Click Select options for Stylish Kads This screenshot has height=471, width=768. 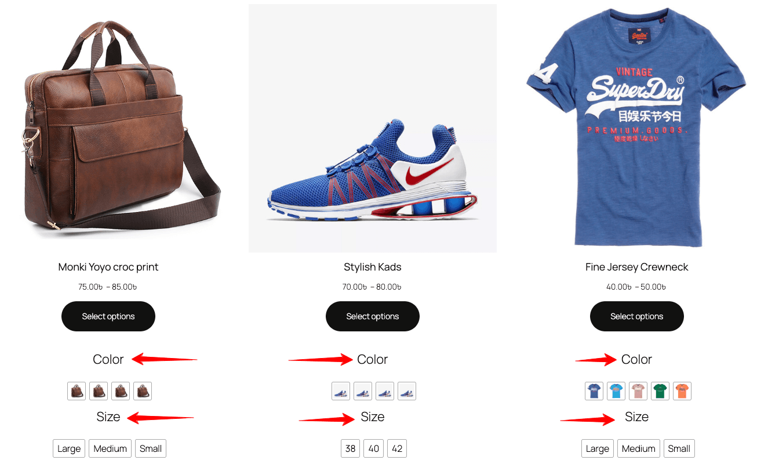(x=372, y=316)
